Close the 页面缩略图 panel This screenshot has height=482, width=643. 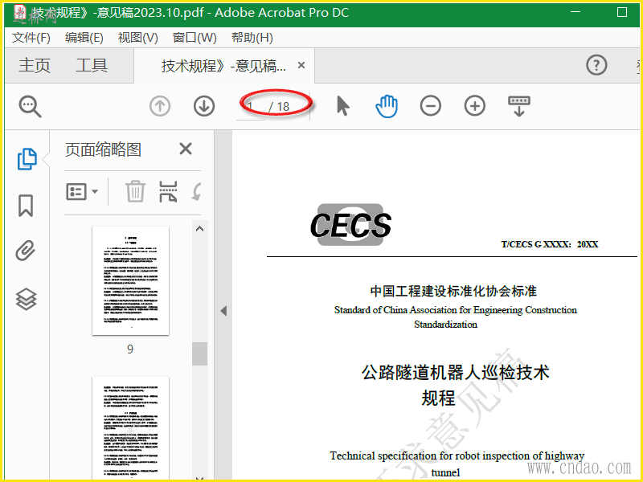point(186,149)
